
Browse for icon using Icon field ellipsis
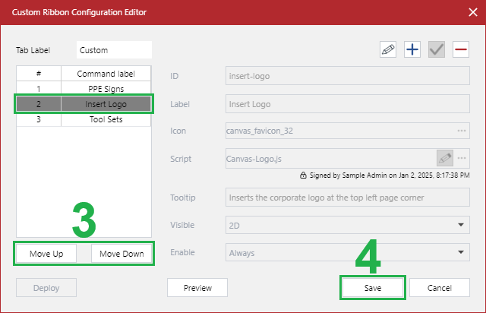pos(461,131)
